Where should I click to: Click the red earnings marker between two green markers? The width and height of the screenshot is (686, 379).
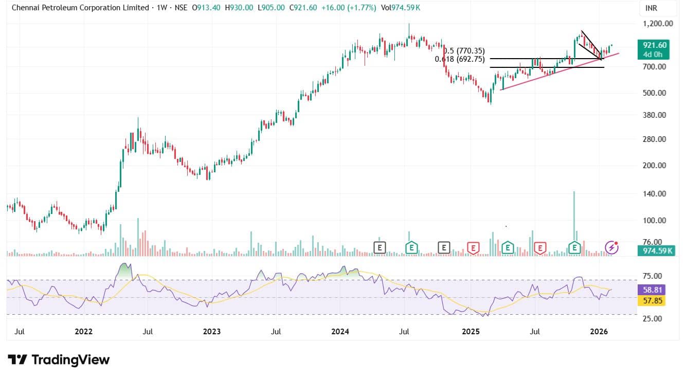pyautogui.click(x=540, y=247)
